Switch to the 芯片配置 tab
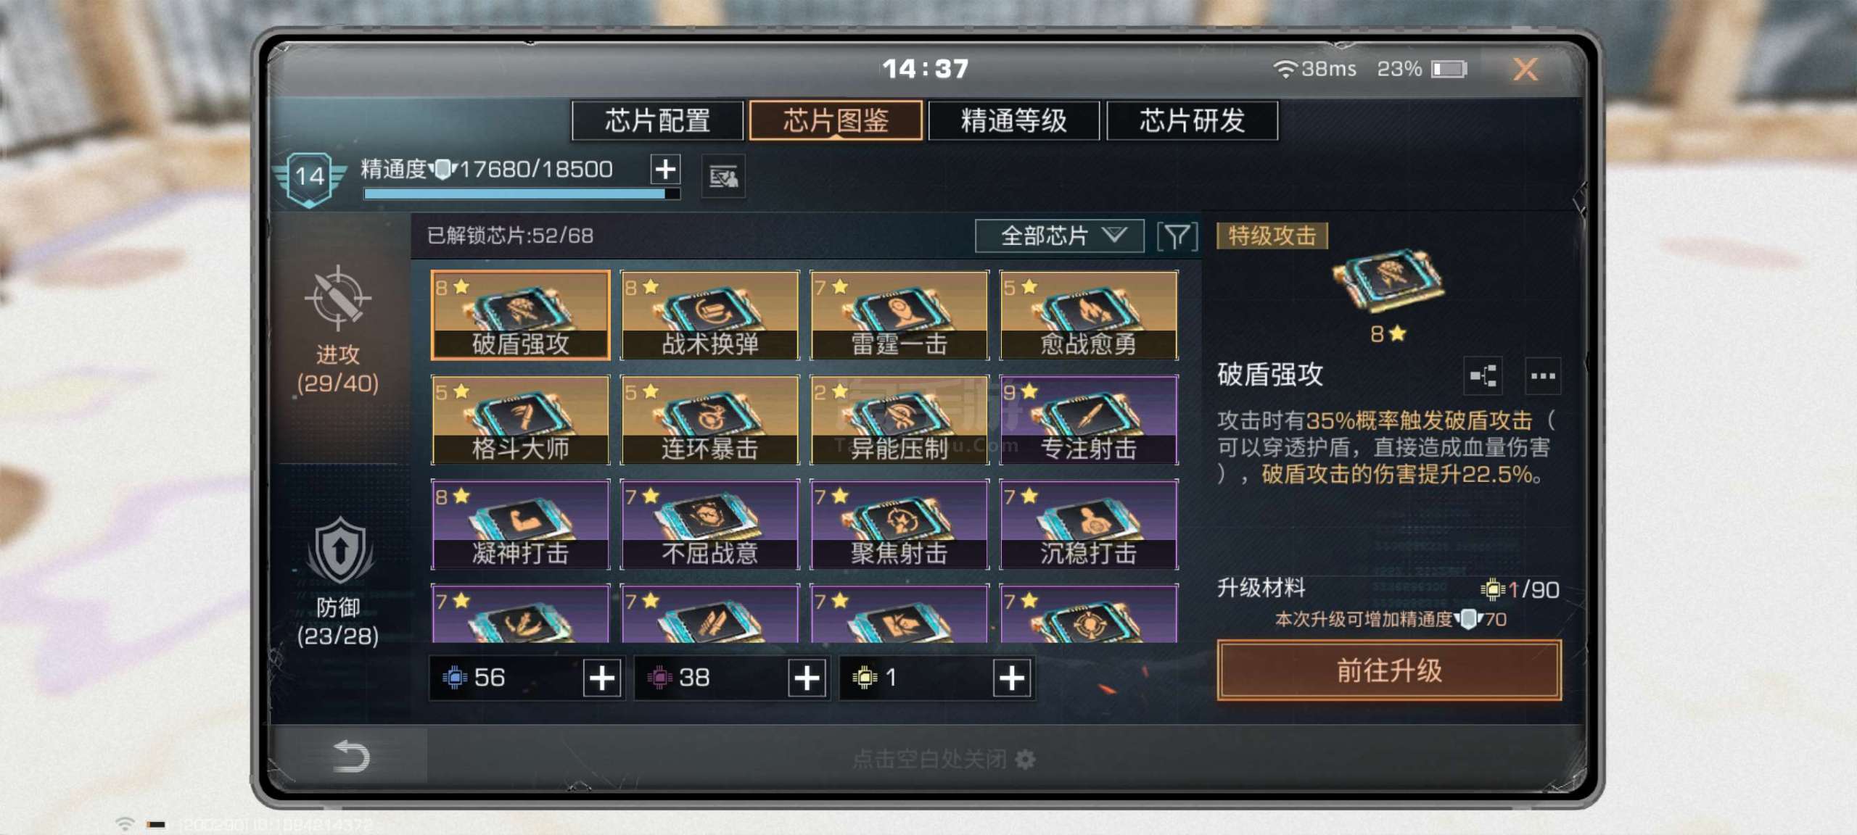The height and width of the screenshot is (835, 1857). pyautogui.click(x=658, y=120)
